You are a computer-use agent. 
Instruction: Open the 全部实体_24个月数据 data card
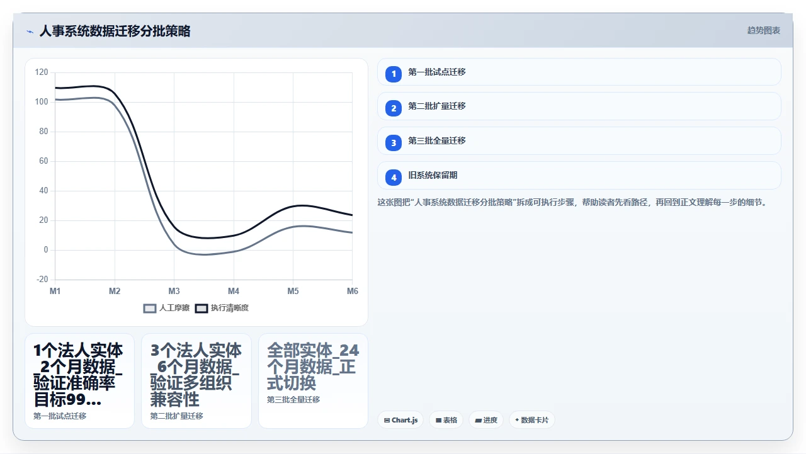313,381
